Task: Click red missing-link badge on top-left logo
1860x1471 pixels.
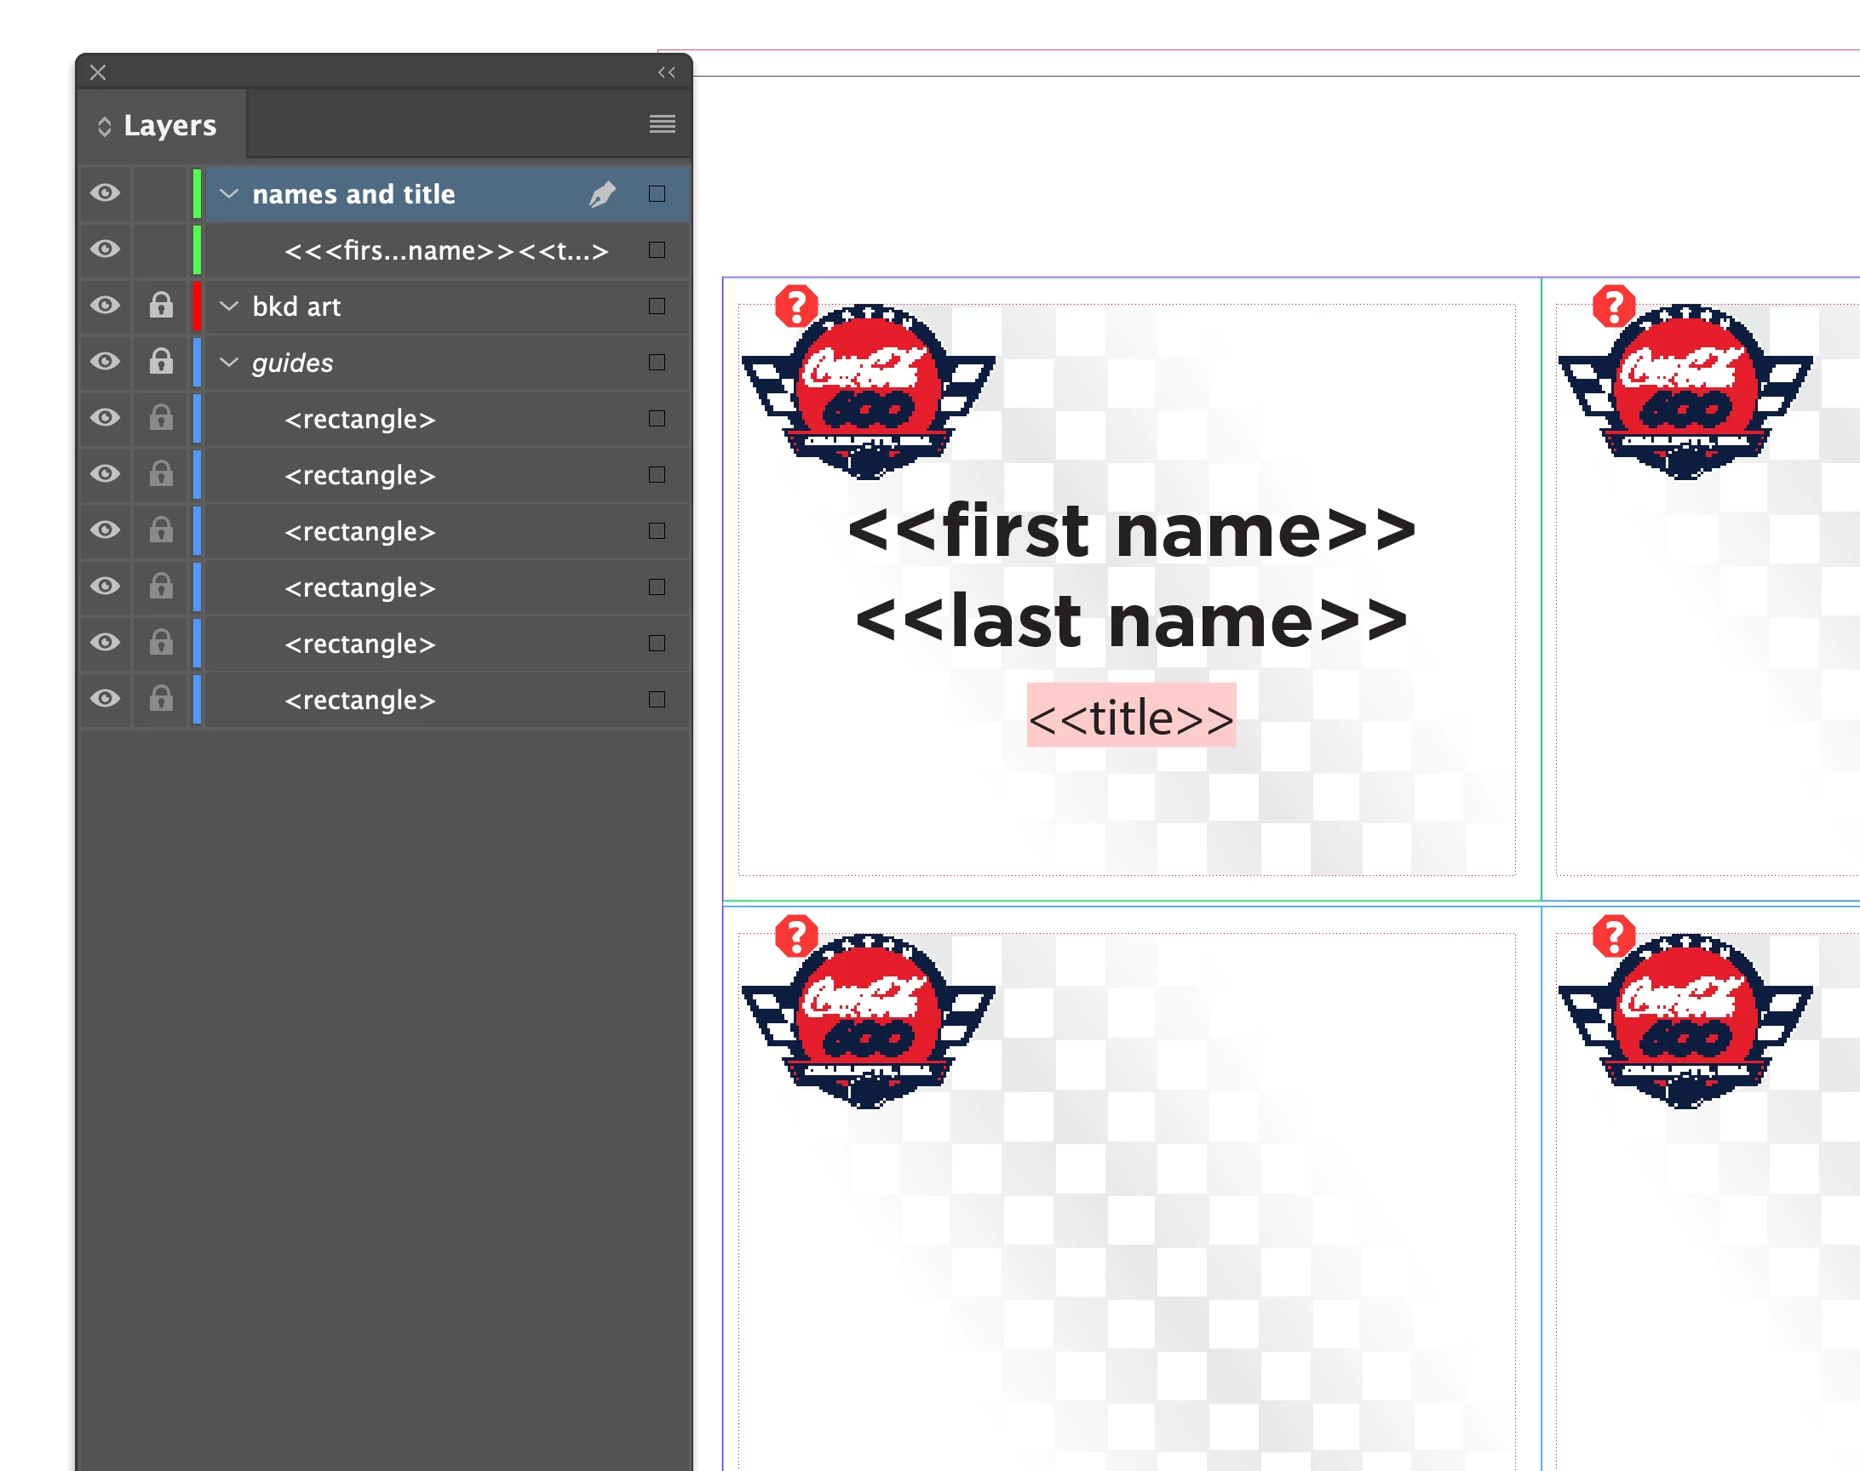Action: 796,306
